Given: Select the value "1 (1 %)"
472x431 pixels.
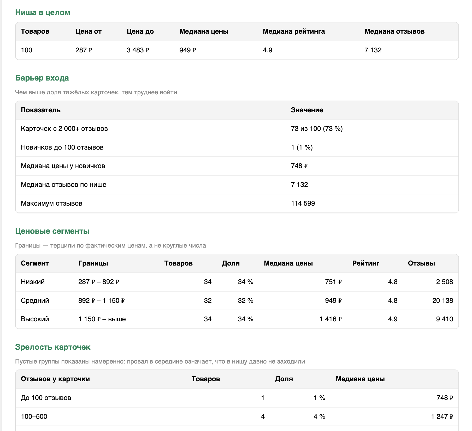Looking at the screenshot, I should coord(302,147).
